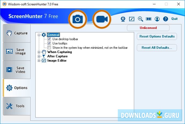Open the Tools tab
Image resolution: width=185 pixels, height=124 pixels.
pos(17,106)
